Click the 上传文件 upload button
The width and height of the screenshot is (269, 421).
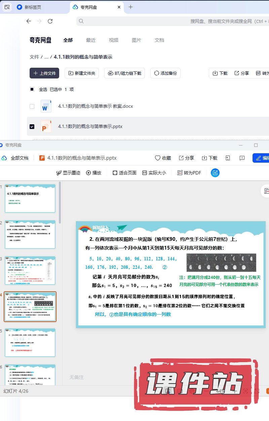tap(45, 73)
